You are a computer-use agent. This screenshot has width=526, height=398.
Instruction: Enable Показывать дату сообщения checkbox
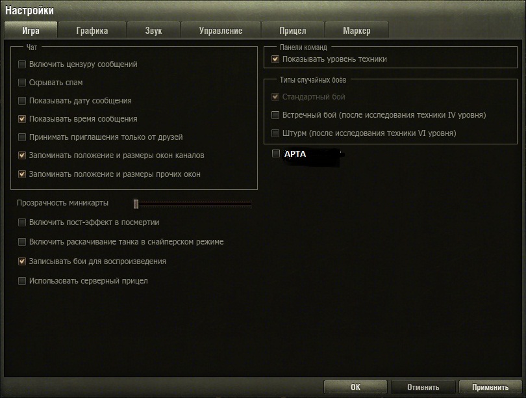coord(22,100)
